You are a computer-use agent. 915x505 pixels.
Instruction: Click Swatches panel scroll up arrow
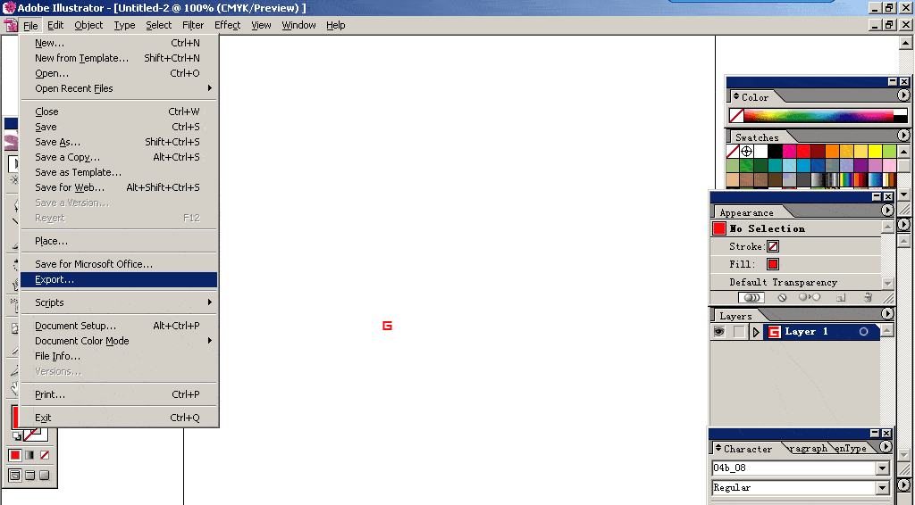point(903,152)
